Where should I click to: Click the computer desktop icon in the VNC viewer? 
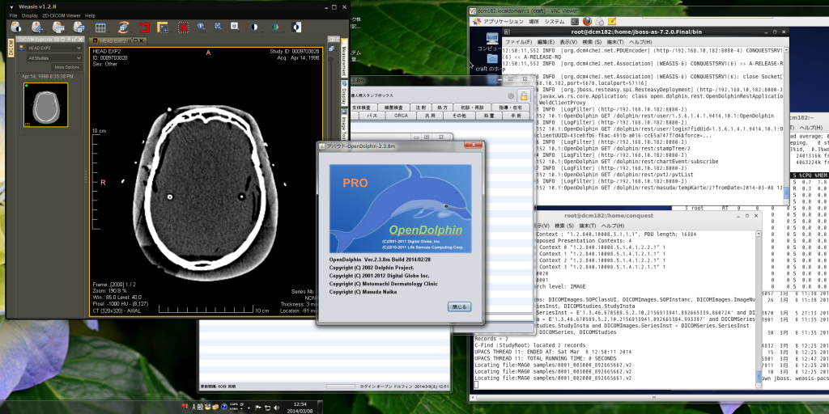[x=492, y=38]
